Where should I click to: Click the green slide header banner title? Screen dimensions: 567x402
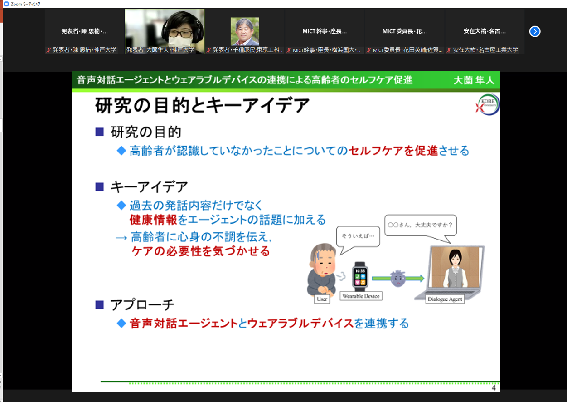(245, 80)
